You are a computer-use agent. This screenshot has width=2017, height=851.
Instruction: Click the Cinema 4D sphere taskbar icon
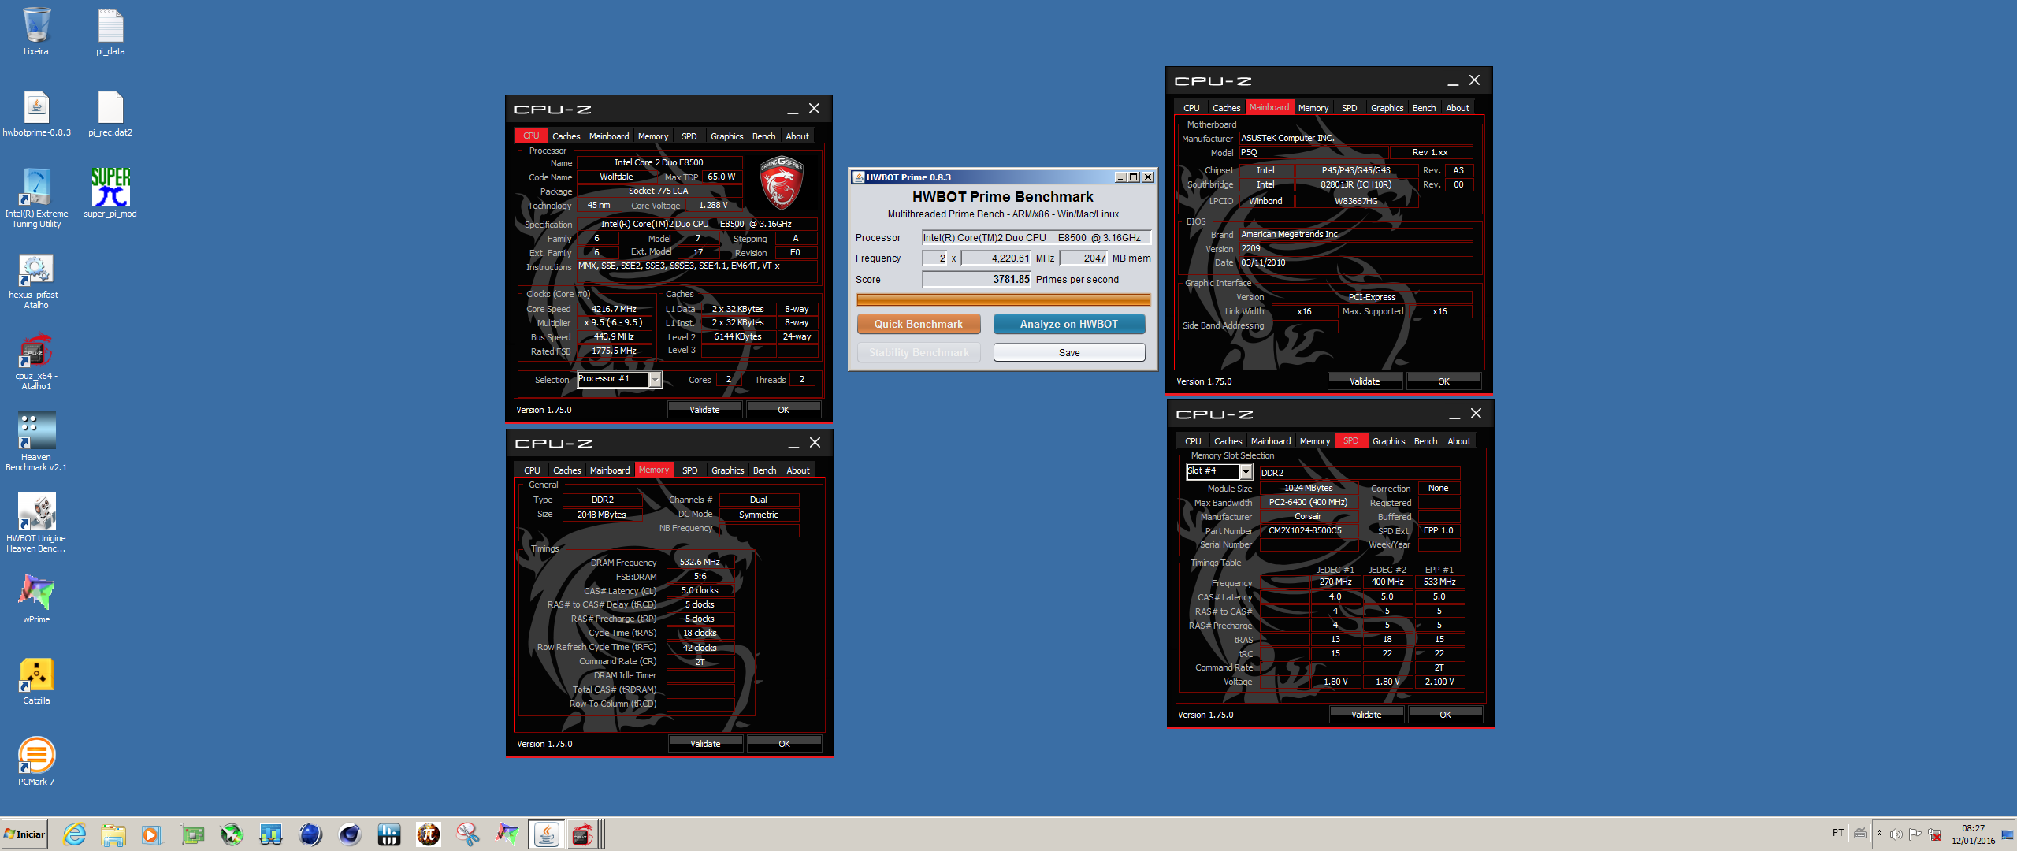pyautogui.click(x=350, y=834)
